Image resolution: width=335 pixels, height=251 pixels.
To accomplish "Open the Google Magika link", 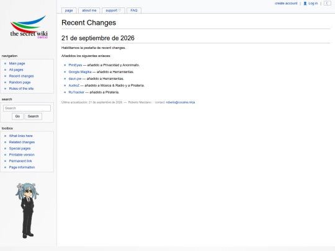I will pos(80,72).
